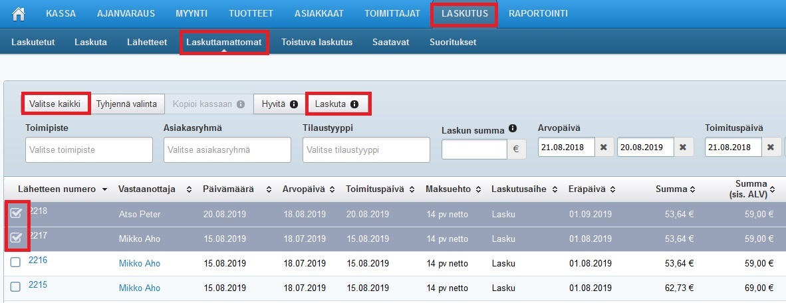
Task: Click the info icon beside Hyvitä
Action: (293, 104)
